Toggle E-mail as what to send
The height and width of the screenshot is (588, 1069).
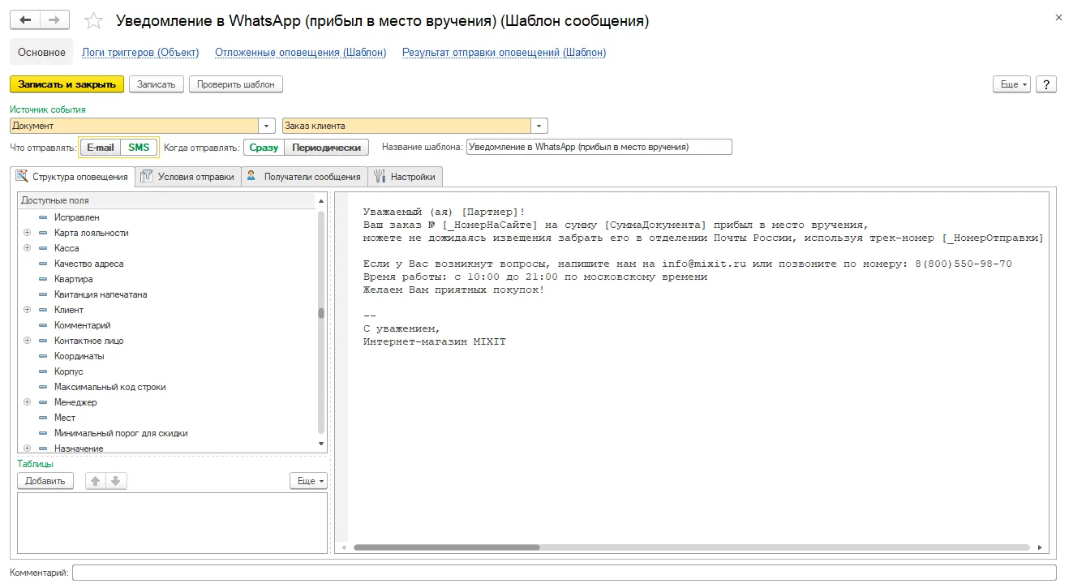click(101, 148)
